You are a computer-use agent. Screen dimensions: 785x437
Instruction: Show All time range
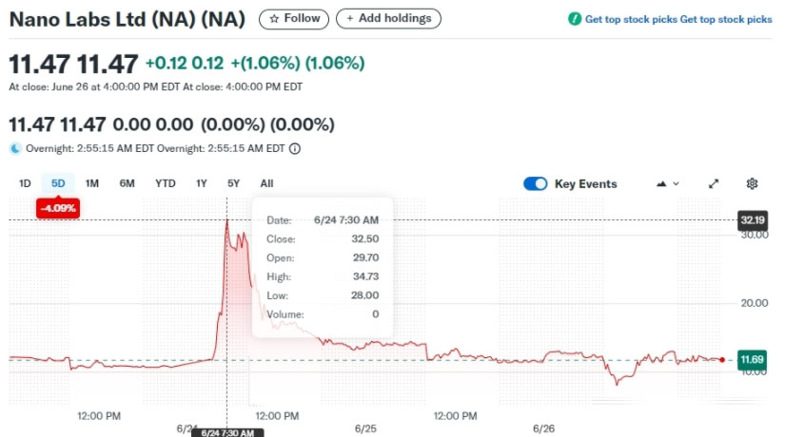266,183
